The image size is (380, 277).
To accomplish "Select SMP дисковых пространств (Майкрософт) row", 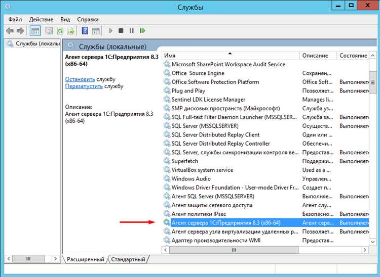I will pos(265,108).
